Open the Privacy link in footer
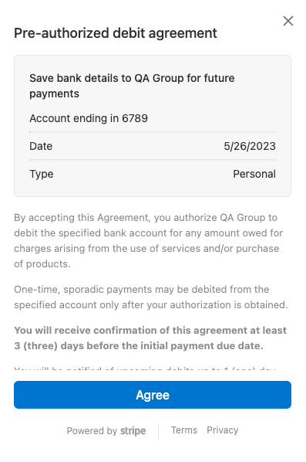 point(223,430)
